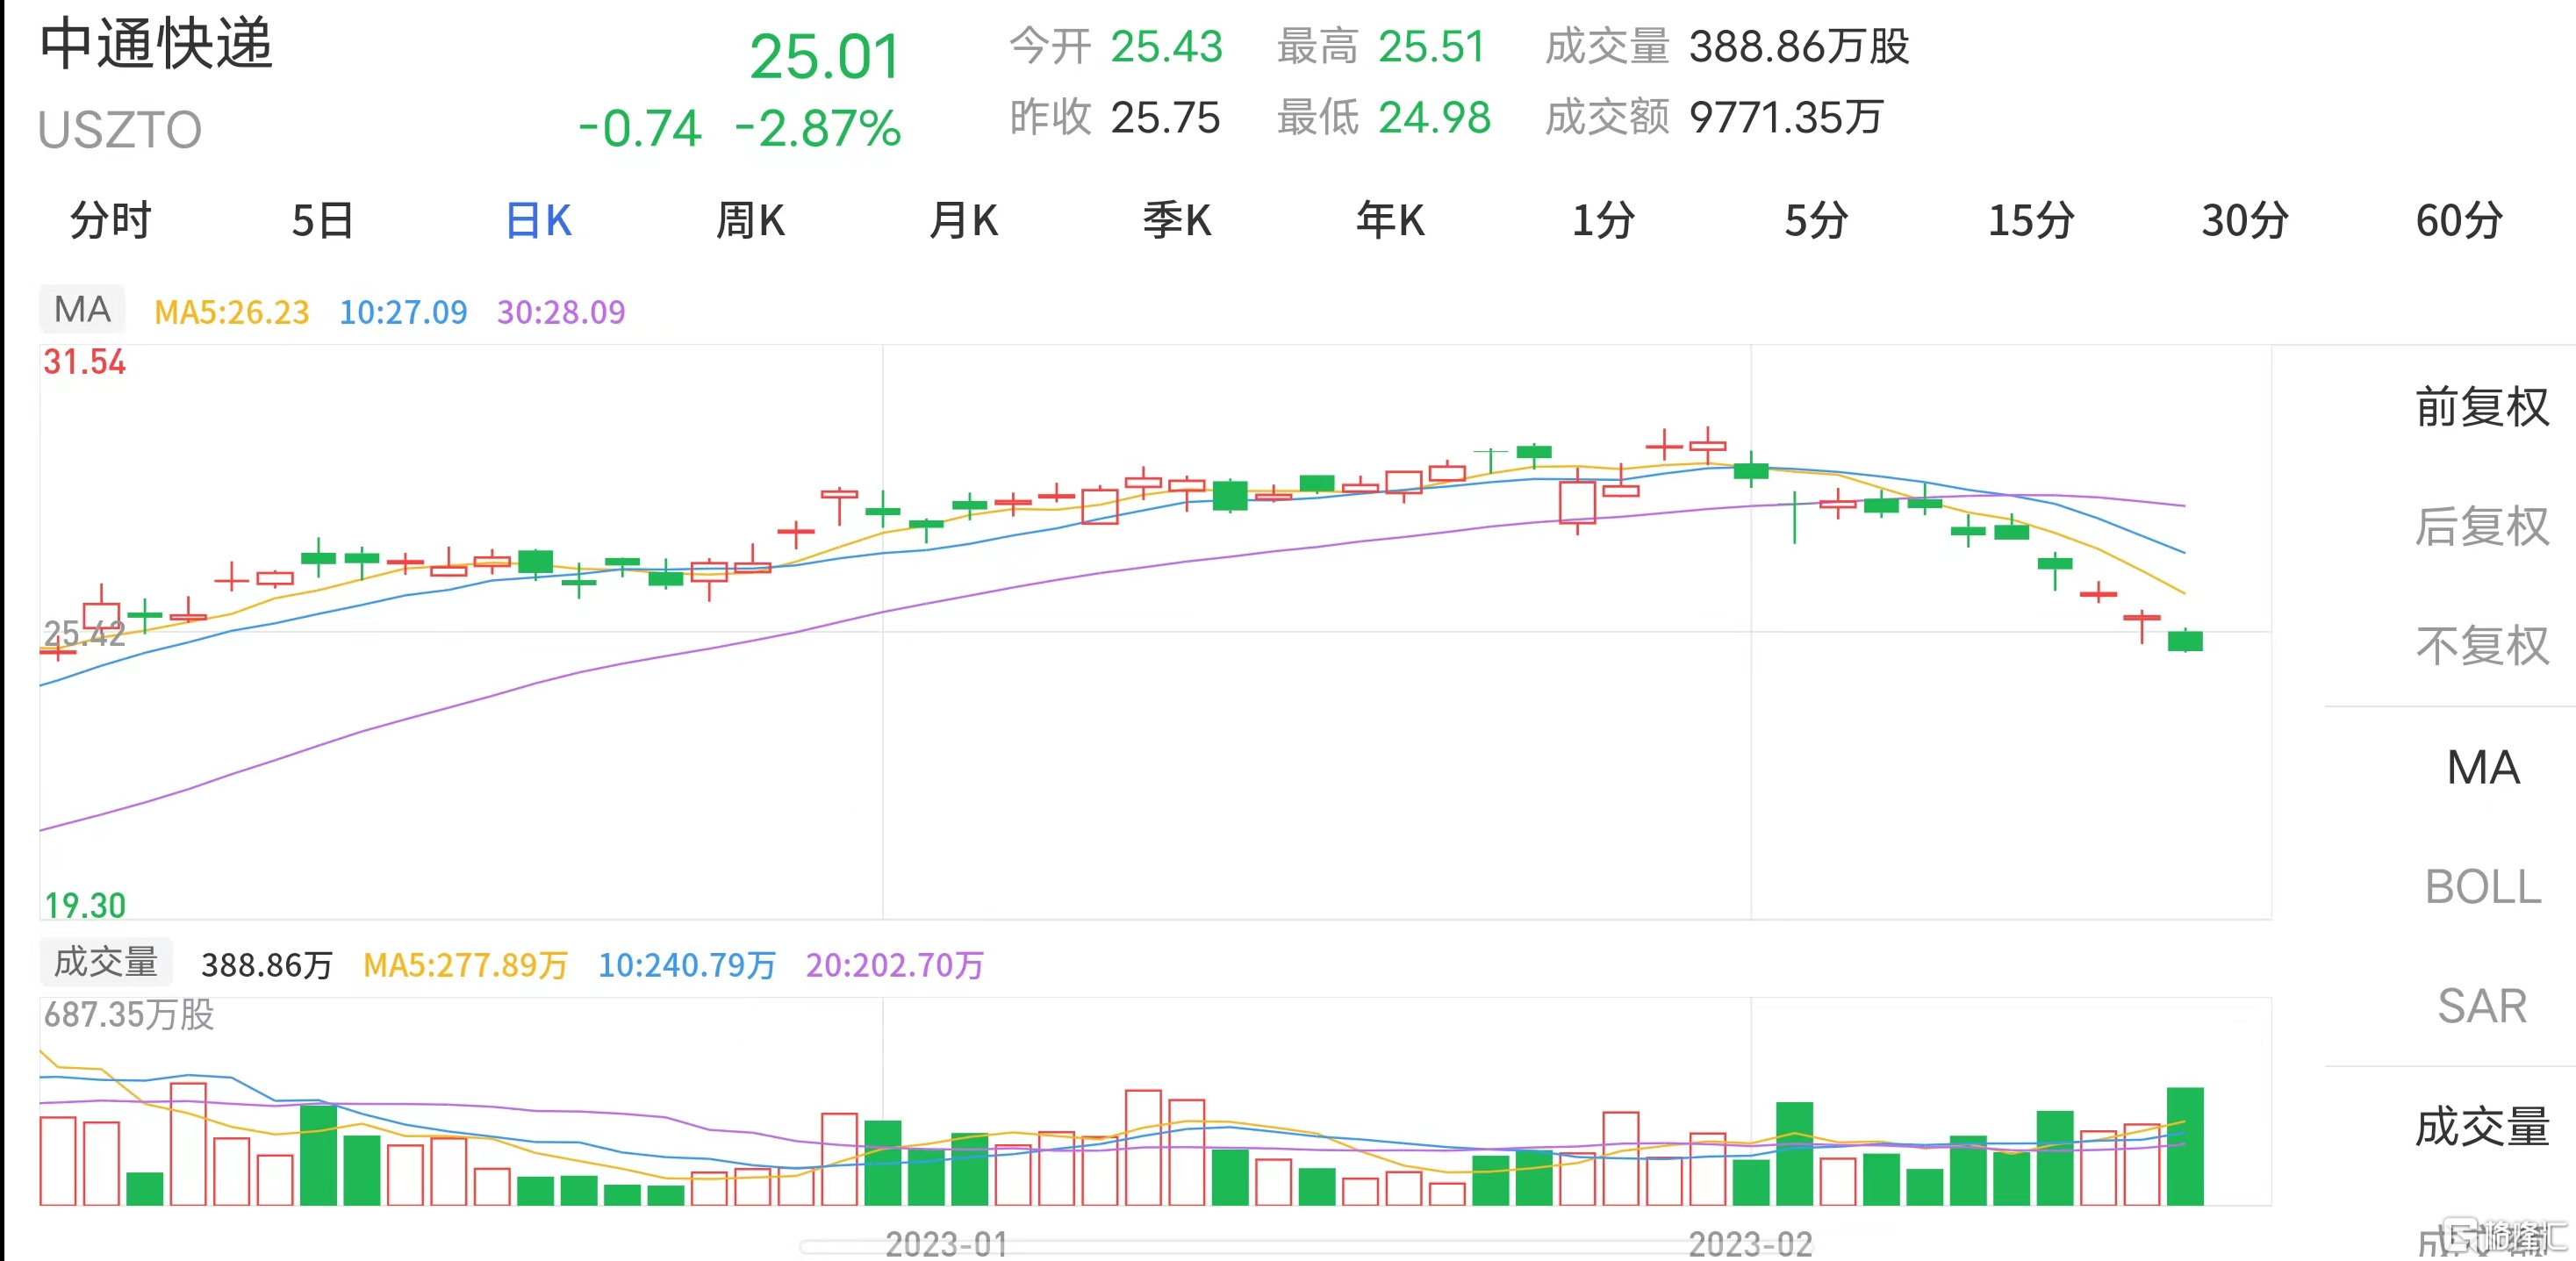Click the 成交量 388.86万股 header value
Viewport: 2576px width, 1261px height.
(x=1727, y=46)
